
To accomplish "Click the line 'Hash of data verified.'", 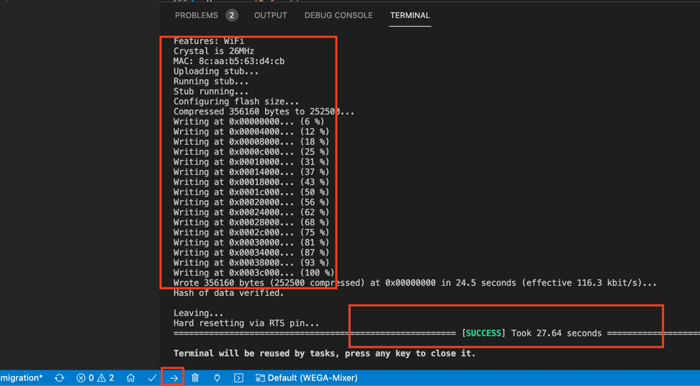I will [x=228, y=293].
